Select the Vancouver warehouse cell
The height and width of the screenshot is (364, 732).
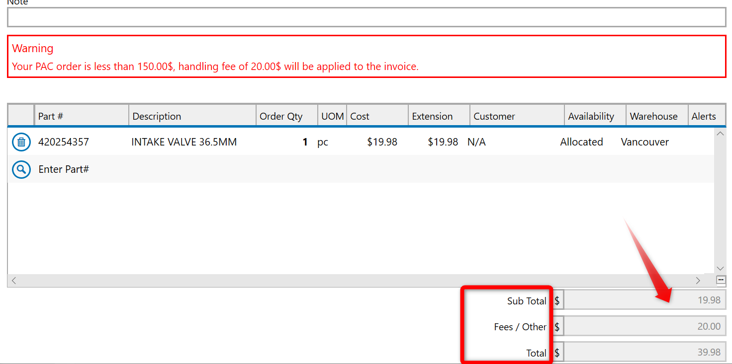[644, 142]
